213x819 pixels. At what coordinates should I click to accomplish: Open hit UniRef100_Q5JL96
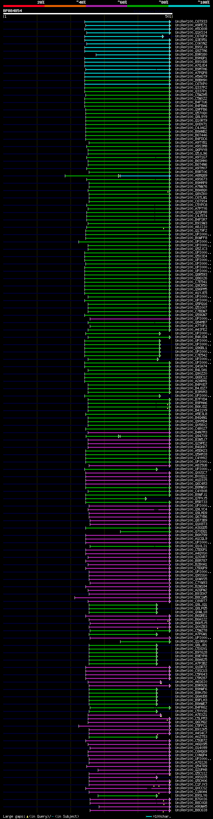(191, 154)
